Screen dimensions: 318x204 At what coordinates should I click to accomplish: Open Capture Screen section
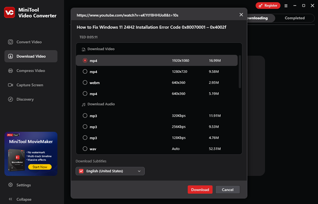[31, 85]
